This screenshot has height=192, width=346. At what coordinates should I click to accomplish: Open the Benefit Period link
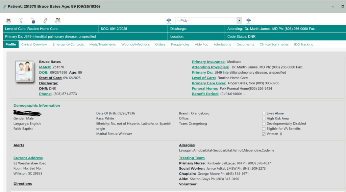tap(205, 94)
